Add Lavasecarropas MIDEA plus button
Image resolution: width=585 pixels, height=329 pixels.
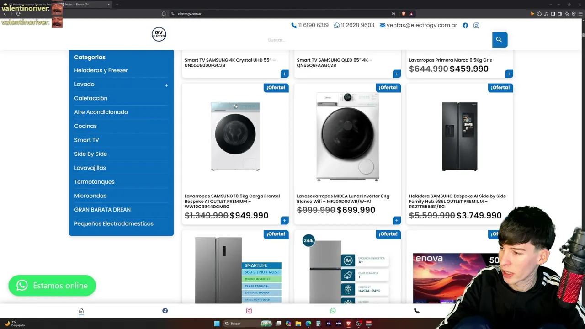pyautogui.click(x=397, y=221)
